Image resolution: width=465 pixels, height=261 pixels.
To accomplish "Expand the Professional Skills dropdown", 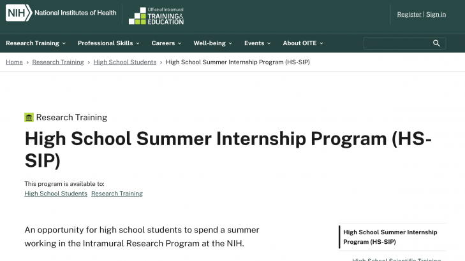I will [x=108, y=43].
